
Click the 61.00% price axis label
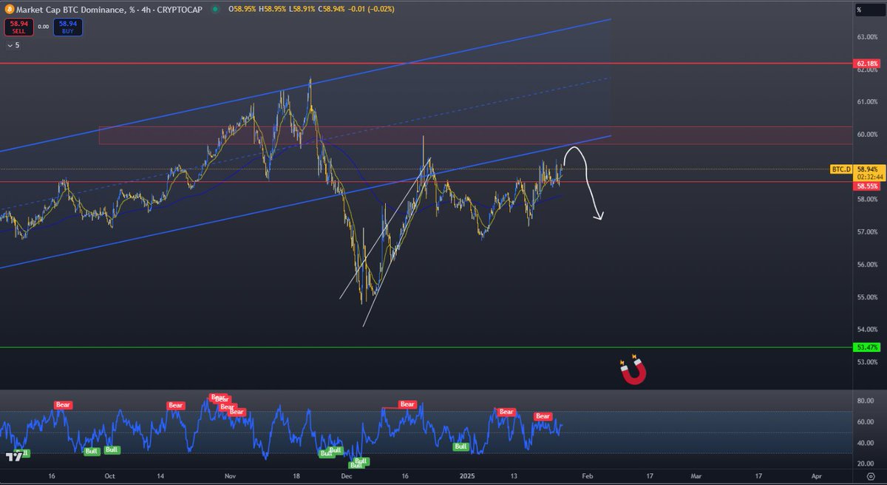tap(867, 102)
